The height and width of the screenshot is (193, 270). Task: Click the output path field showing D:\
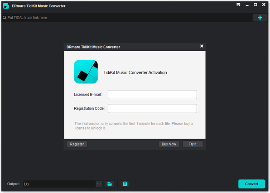[x=59, y=184]
